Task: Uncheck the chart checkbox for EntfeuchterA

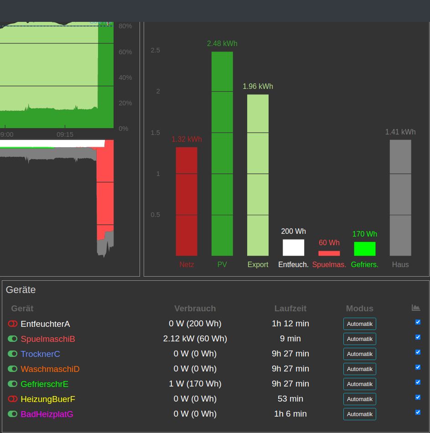Action: pyautogui.click(x=418, y=322)
